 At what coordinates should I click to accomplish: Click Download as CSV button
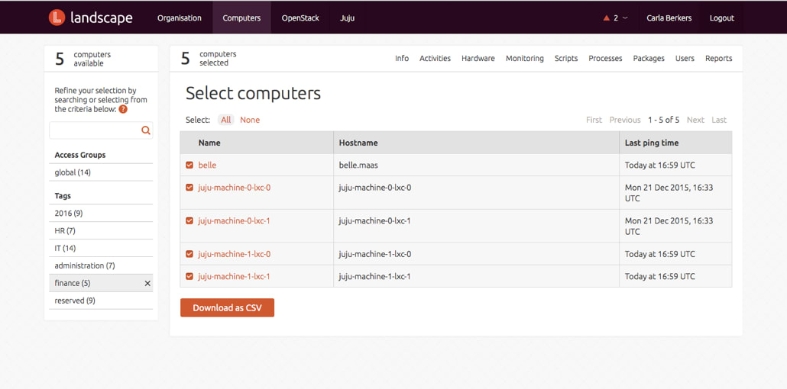click(x=228, y=308)
